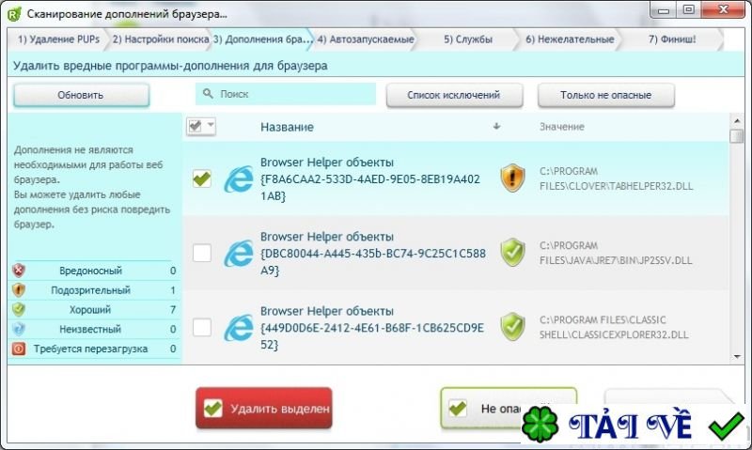The image size is (752, 450).
Task: Click Только не опасные button
Action: pos(605,95)
